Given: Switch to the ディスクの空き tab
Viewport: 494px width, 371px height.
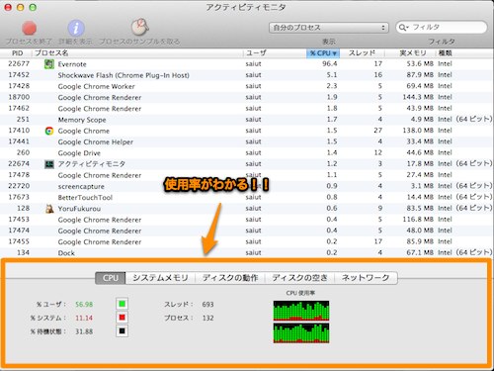Looking at the screenshot, I should (299, 278).
